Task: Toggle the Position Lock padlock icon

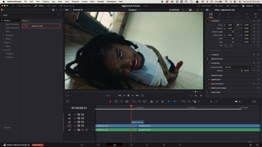Action: [163, 102]
